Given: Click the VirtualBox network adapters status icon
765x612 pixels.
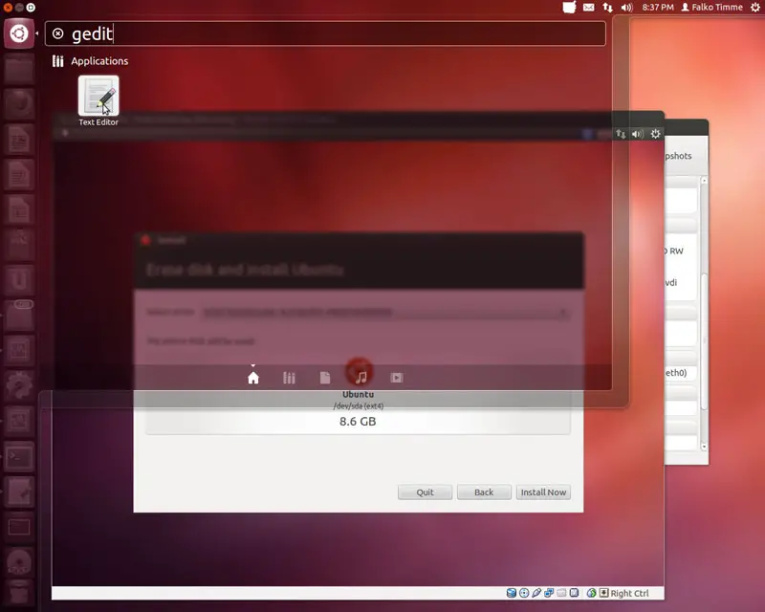Looking at the screenshot, I should tap(549, 593).
